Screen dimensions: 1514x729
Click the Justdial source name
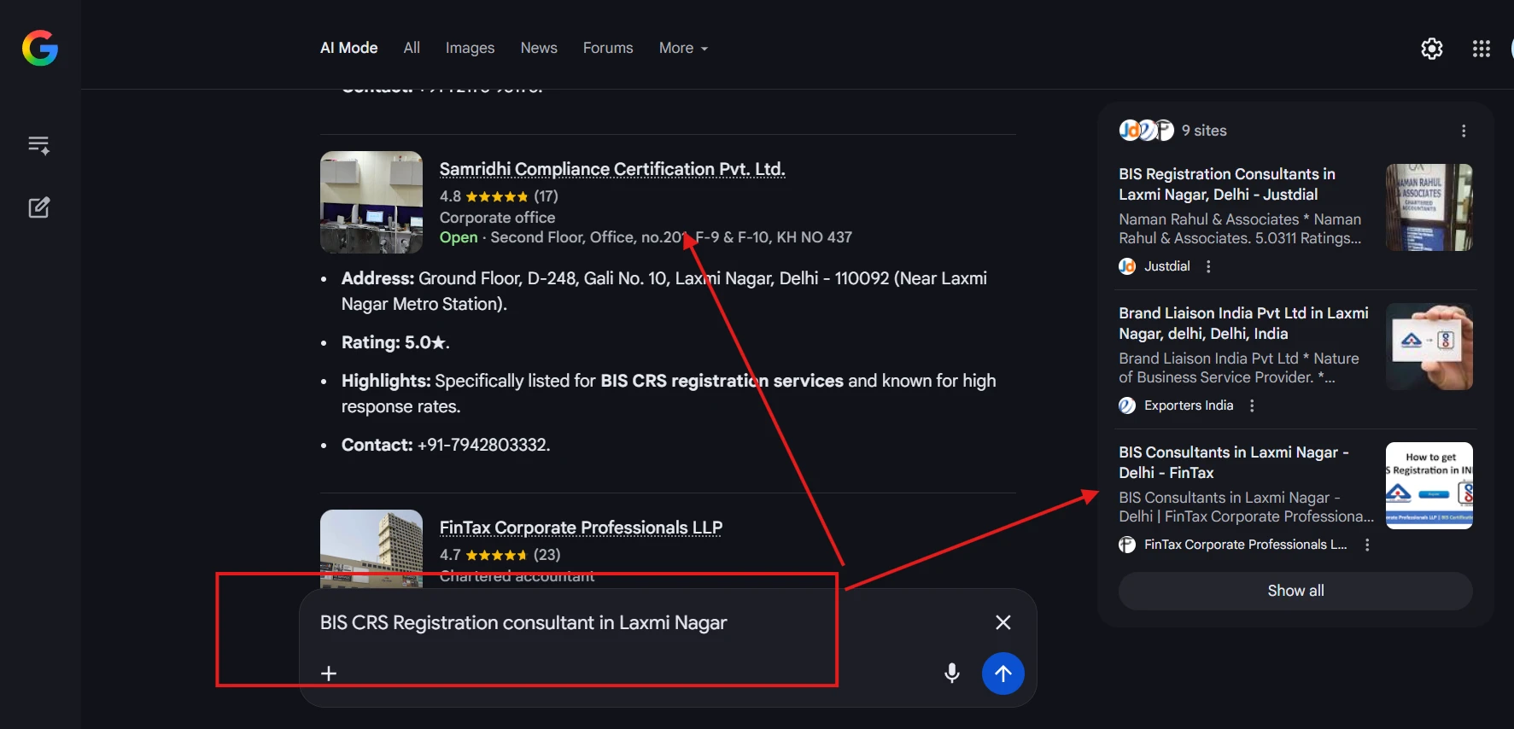pos(1166,266)
